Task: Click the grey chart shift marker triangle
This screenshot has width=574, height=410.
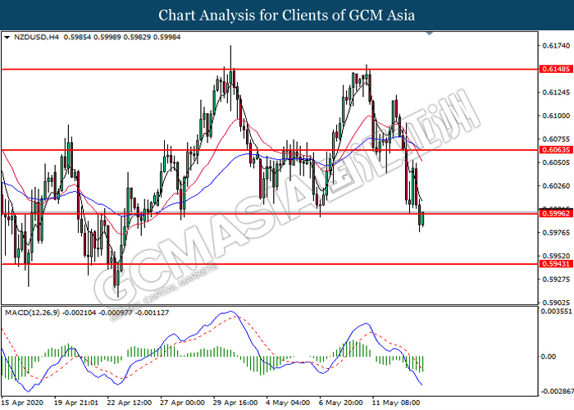Action: pos(430,34)
